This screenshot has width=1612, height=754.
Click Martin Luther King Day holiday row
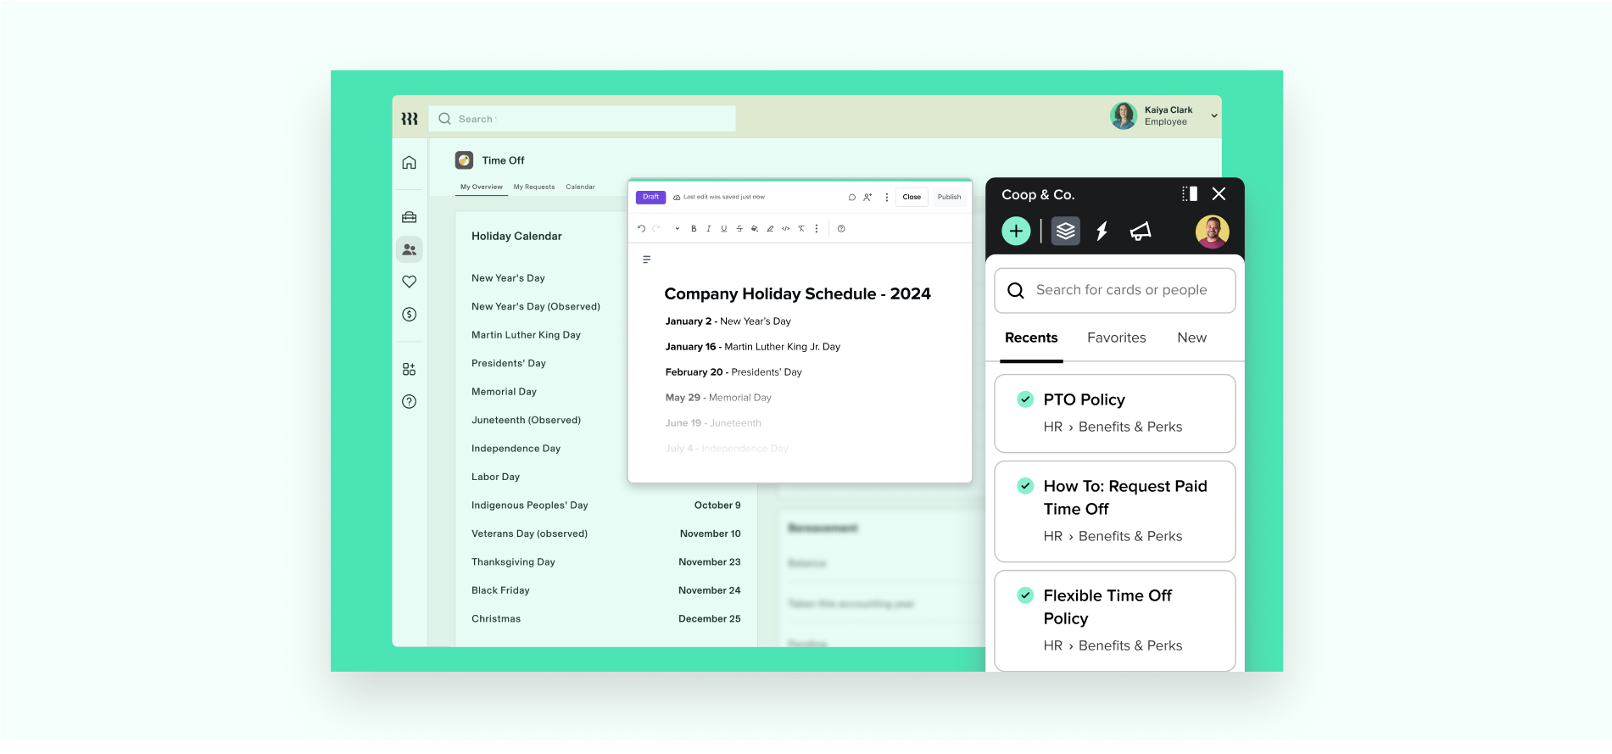pos(526,335)
